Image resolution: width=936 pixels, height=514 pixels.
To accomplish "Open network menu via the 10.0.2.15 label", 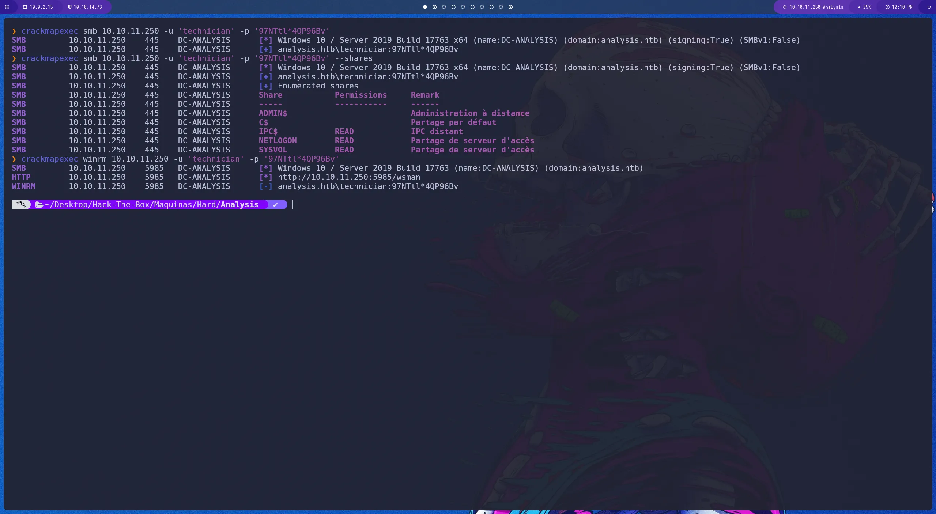I will pos(41,7).
